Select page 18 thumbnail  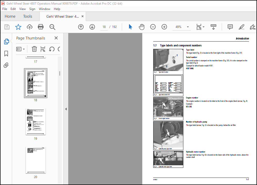pos(36,83)
